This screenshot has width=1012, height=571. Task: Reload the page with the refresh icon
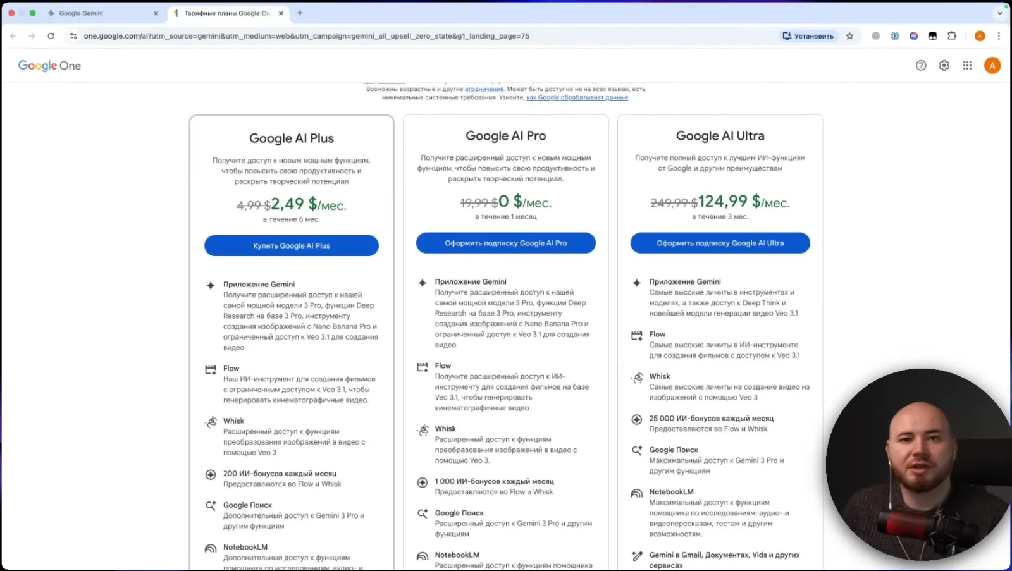[x=51, y=36]
